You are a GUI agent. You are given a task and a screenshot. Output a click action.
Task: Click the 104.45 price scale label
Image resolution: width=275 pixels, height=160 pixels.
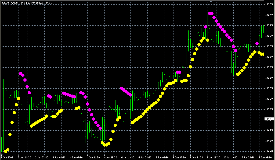[x=269, y=151]
